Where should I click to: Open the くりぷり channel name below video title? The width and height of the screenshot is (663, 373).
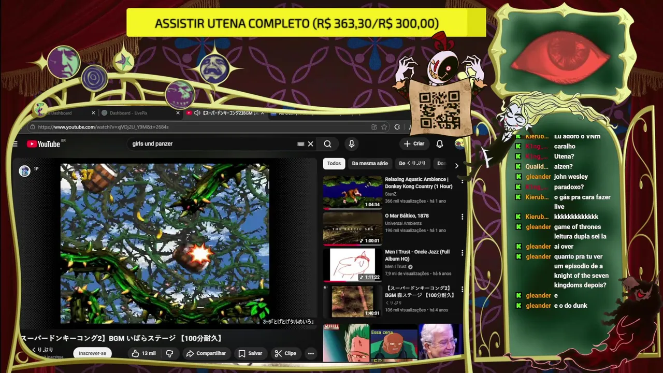[42, 350]
